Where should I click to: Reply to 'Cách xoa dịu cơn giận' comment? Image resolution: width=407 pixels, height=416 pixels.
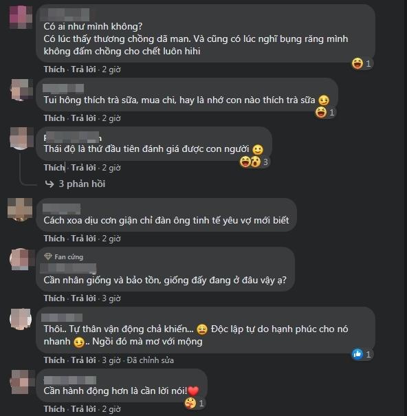(84, 239)
